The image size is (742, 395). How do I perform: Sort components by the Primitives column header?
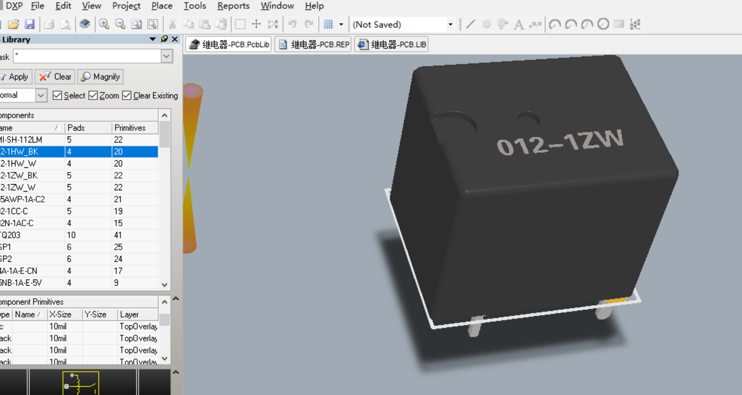[x=135, y=128]
